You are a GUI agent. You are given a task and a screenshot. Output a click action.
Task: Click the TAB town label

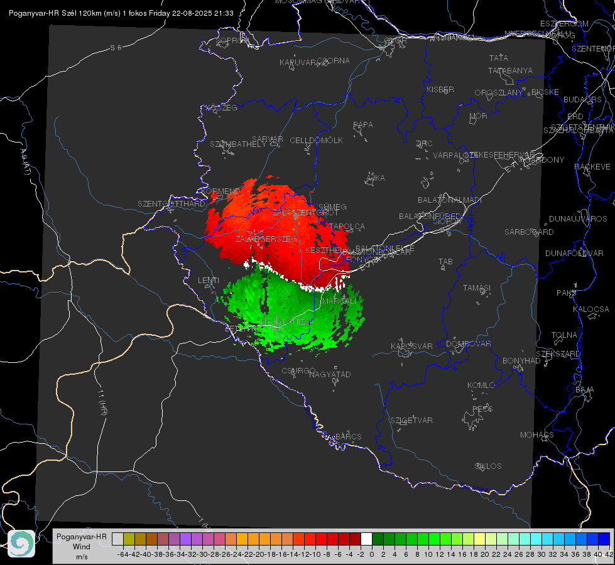445,262
